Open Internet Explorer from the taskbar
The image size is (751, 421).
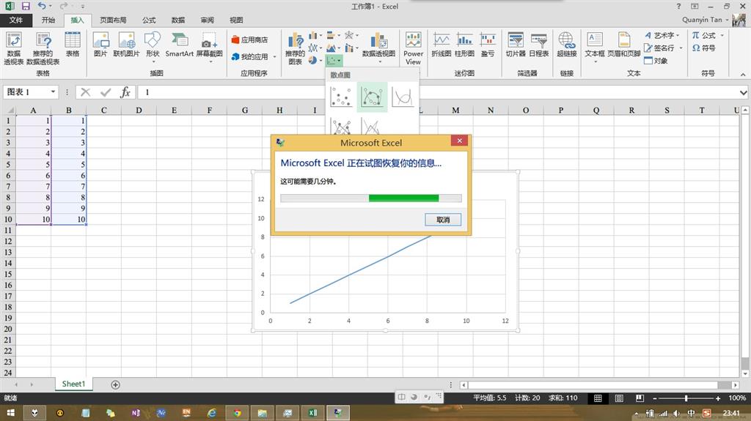[x=211, y=413]
